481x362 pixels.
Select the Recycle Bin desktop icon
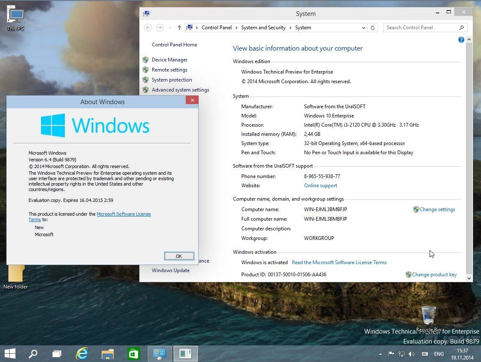[429, 319]
